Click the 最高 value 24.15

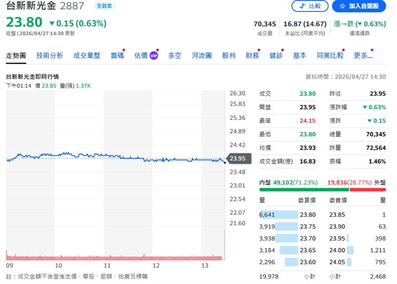tap(308, 121)
